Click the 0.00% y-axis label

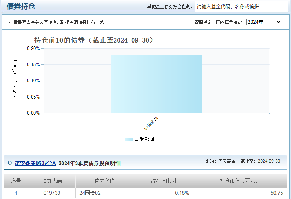click(33, 113)
